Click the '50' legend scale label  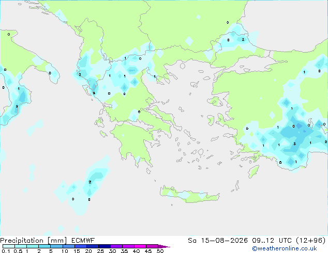[160, 251]
